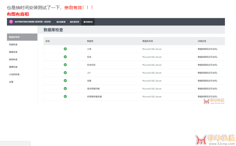Click Microsoft SQL Server in 任务 row
Screen dimensions: 236x146
(x=152, y=57)
